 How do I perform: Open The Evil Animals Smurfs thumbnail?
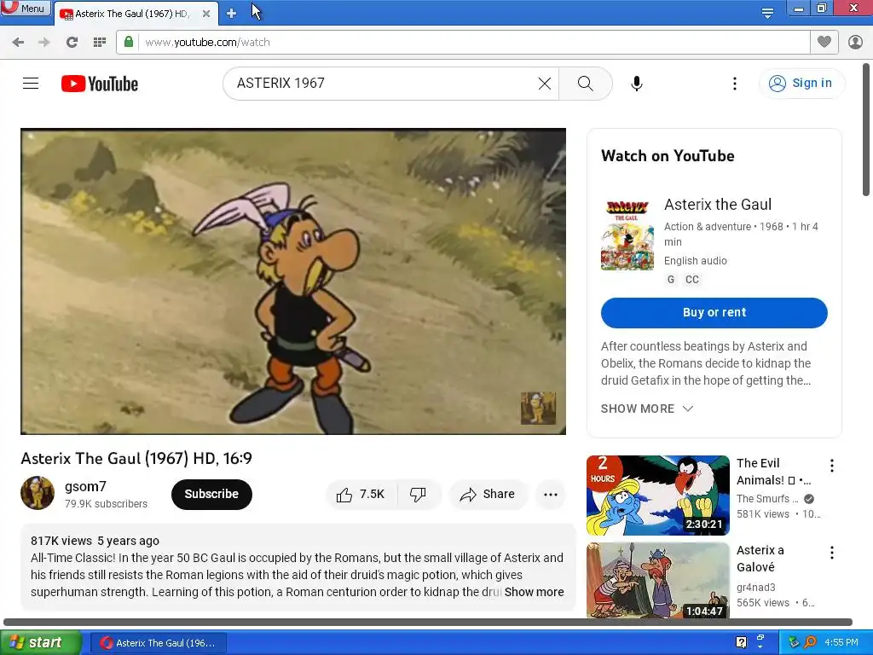click(x=658, y=496)
